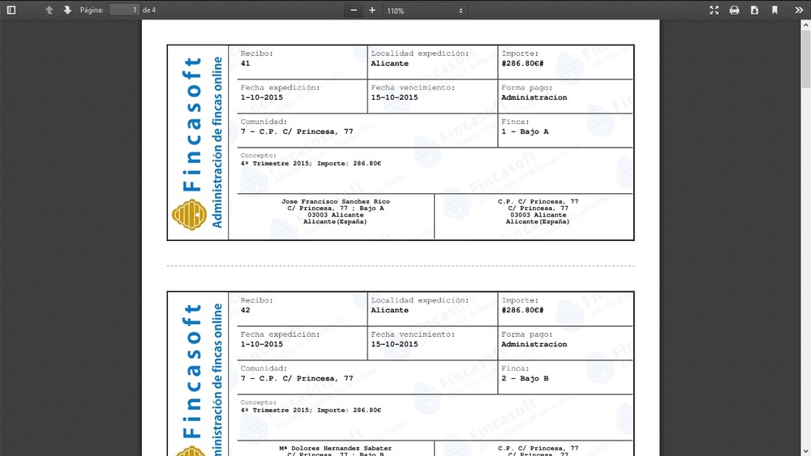Click receipt number 42
The height and width of the screenshot is (456, 811).
[245, 310]
